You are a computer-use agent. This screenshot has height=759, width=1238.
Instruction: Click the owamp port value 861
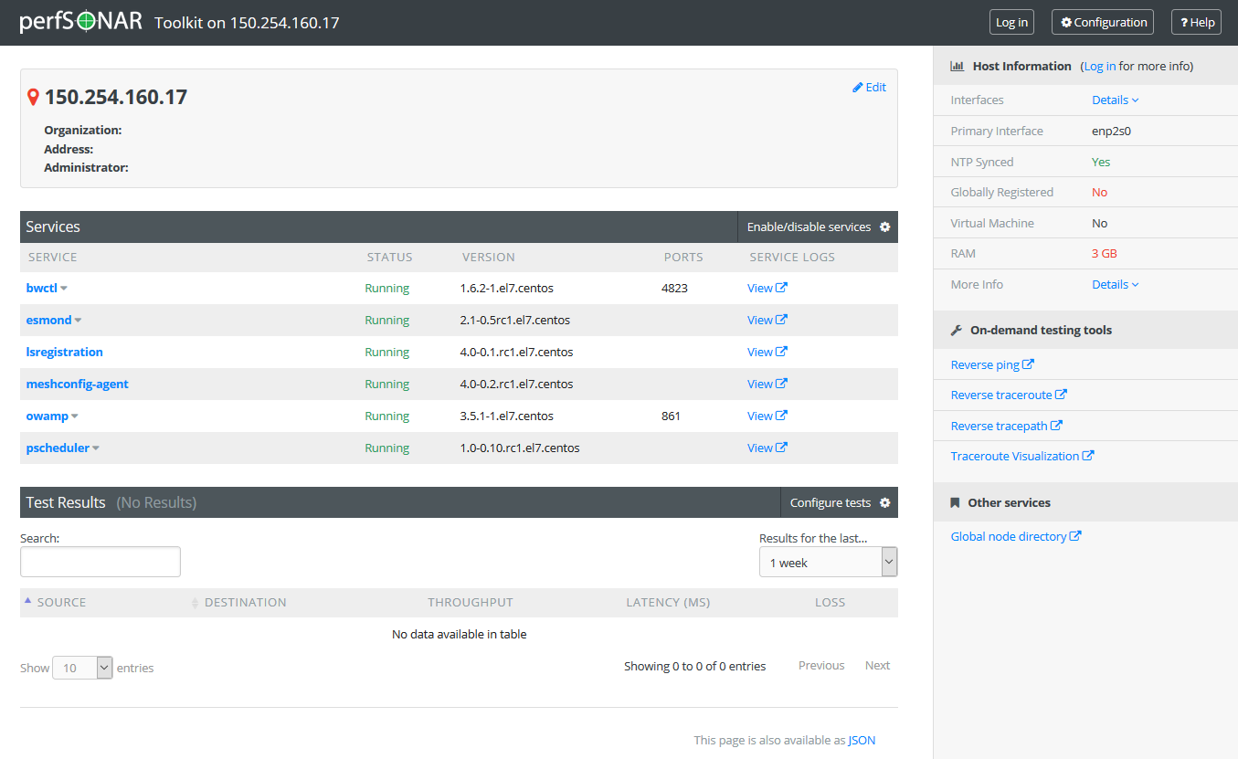tap(671, 416)
